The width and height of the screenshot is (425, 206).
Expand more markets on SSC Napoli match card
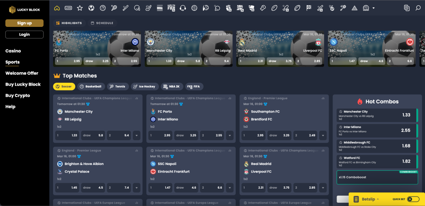click(x=230, y=188)
